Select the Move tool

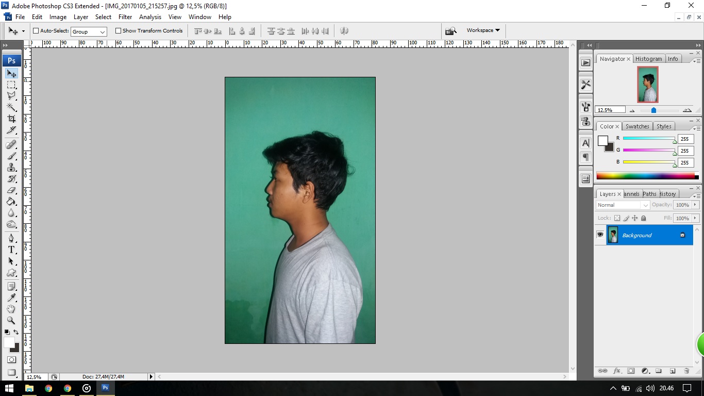tap(11, 73)
